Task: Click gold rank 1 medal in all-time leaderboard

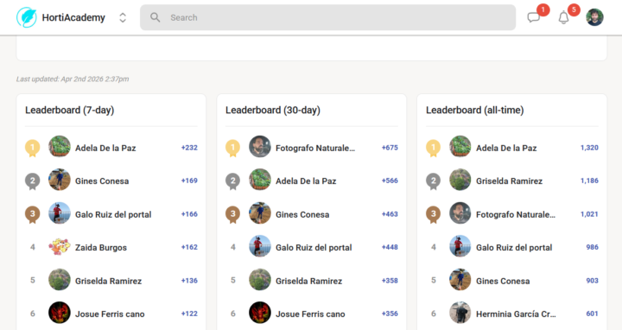Action: pyautogui.click(x=433, y=148)
